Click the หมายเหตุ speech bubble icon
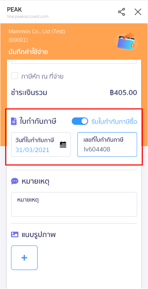 (x=14, y=181)
